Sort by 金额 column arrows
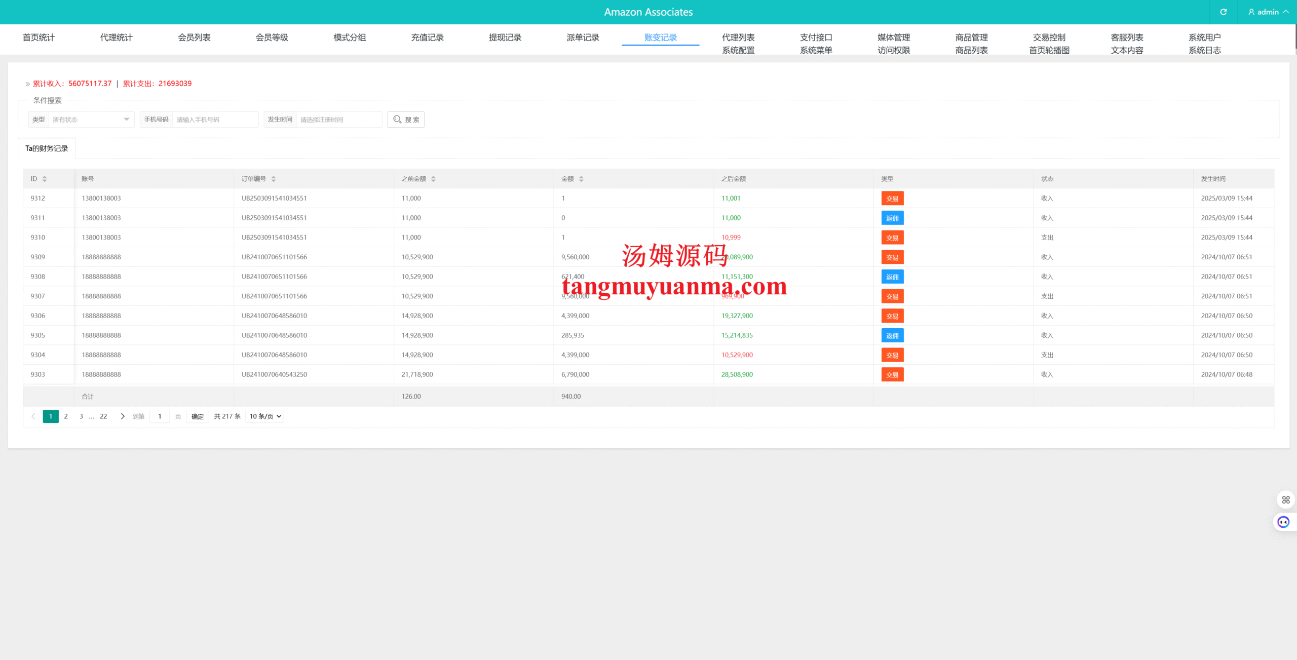Screen dimensions: 1297x660 pos(581,179)
